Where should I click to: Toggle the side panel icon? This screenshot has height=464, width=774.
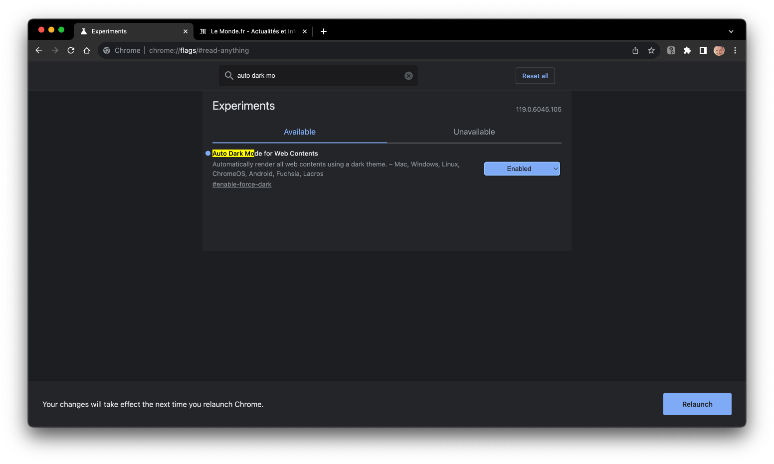pos(703,50)
